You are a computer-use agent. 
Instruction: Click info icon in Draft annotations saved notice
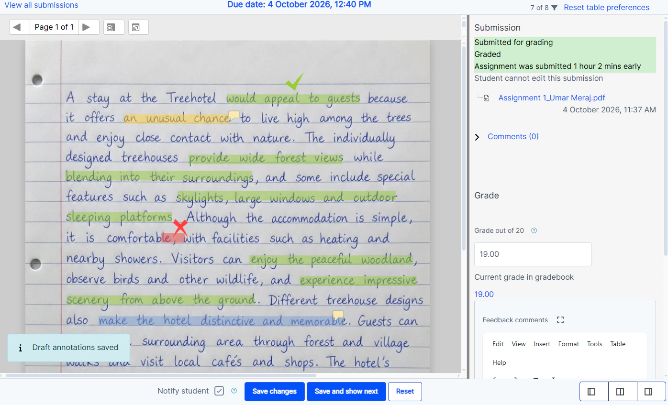point(20,348)
